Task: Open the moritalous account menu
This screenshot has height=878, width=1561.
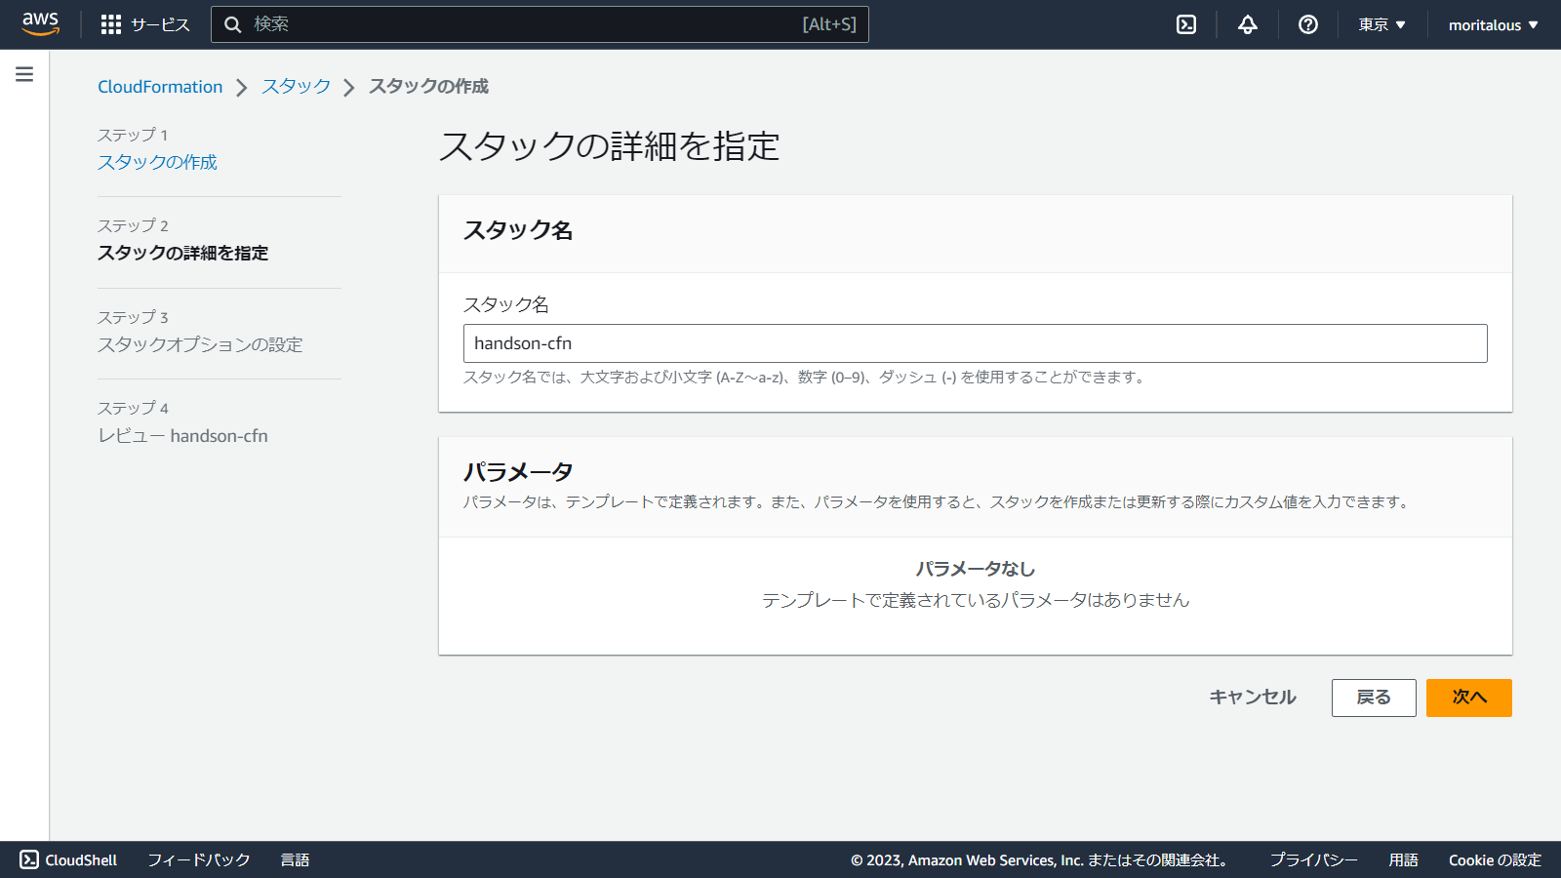Action: coord(1491,24)
